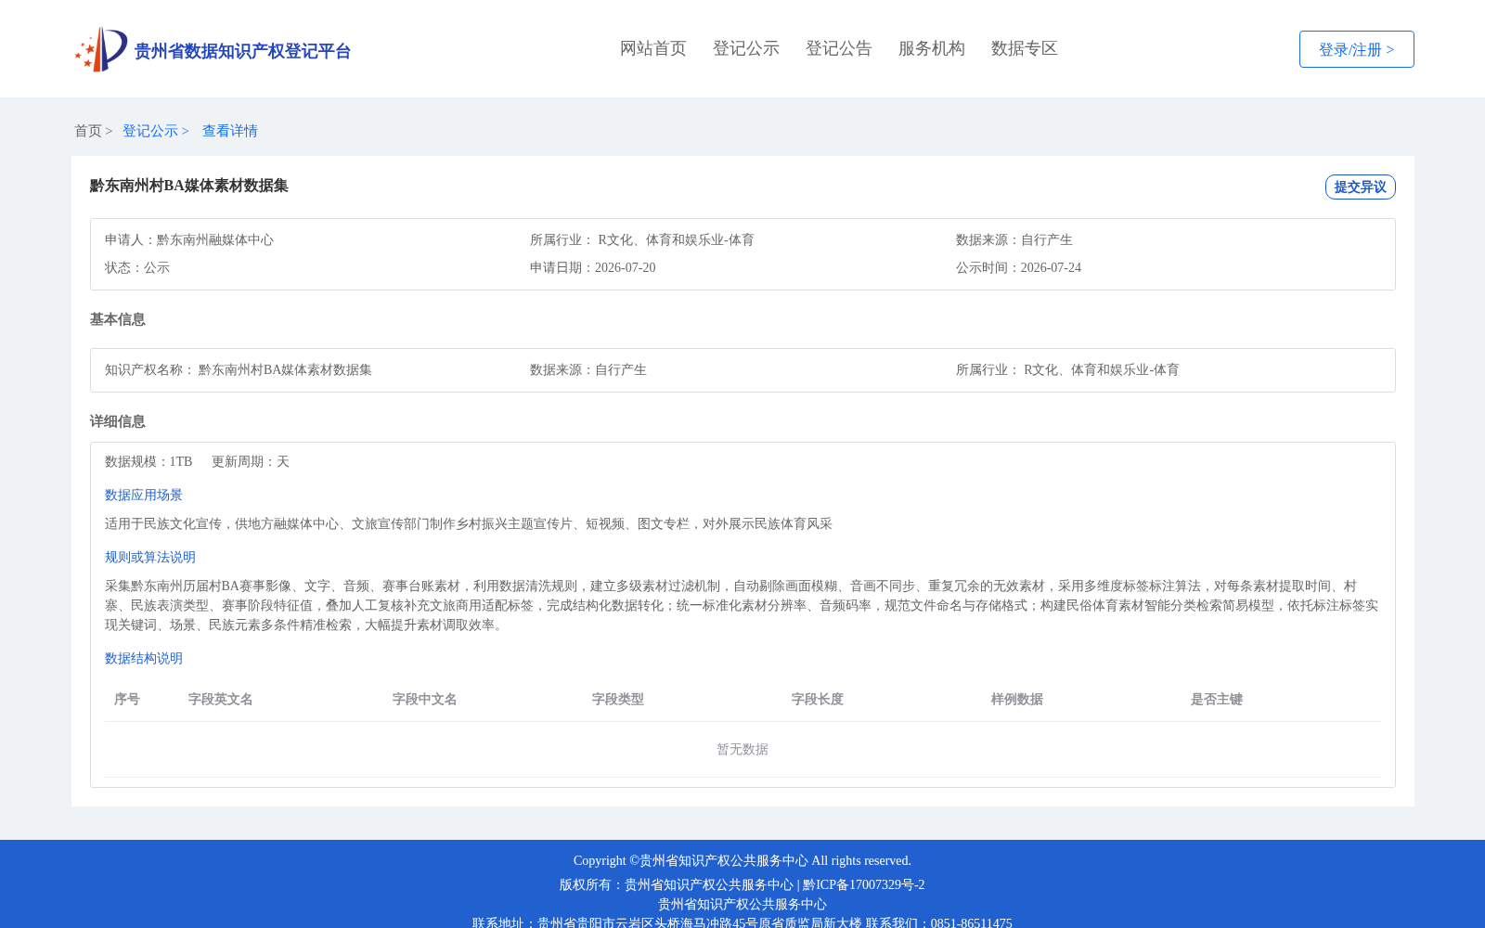Navigate to 首页 in the breadcrumb
1485x928 pixels.
[x=88, y=131]
